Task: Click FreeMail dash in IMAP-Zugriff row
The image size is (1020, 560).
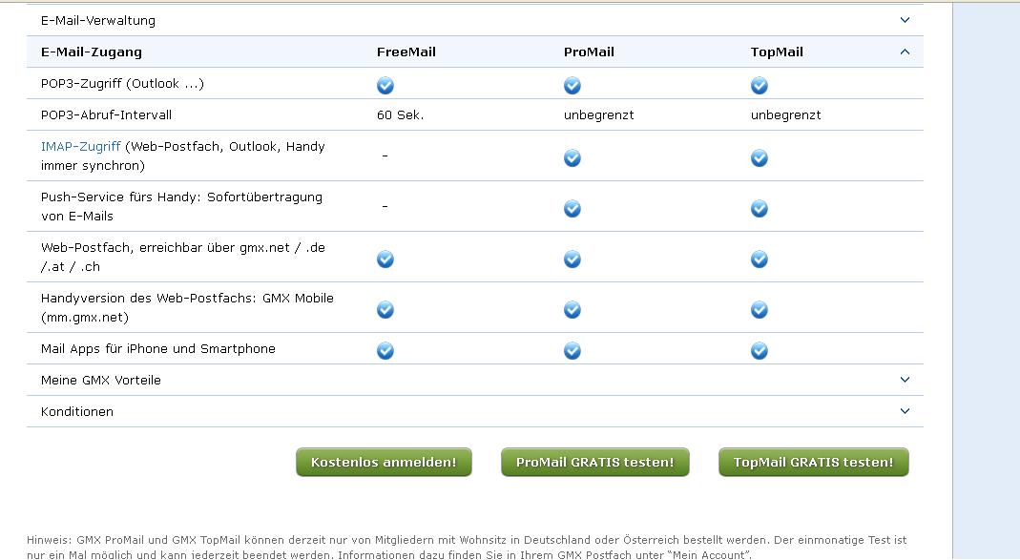Action: click(x=385, y=156)
